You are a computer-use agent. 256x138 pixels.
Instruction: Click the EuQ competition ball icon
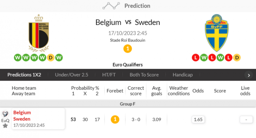[5, 114]
